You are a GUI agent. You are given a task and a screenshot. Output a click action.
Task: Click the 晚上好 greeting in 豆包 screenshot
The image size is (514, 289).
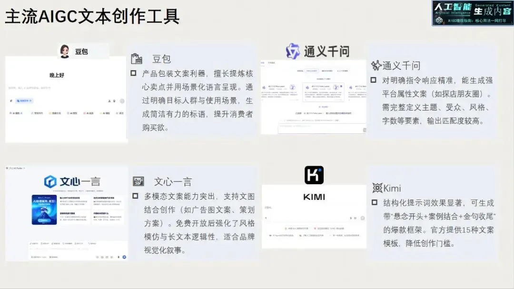tap(57, 75)
